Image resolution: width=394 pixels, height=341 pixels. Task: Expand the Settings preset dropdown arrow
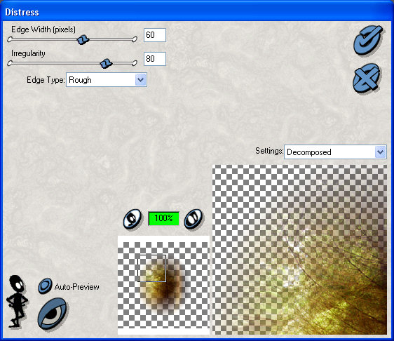pos(380,152)
